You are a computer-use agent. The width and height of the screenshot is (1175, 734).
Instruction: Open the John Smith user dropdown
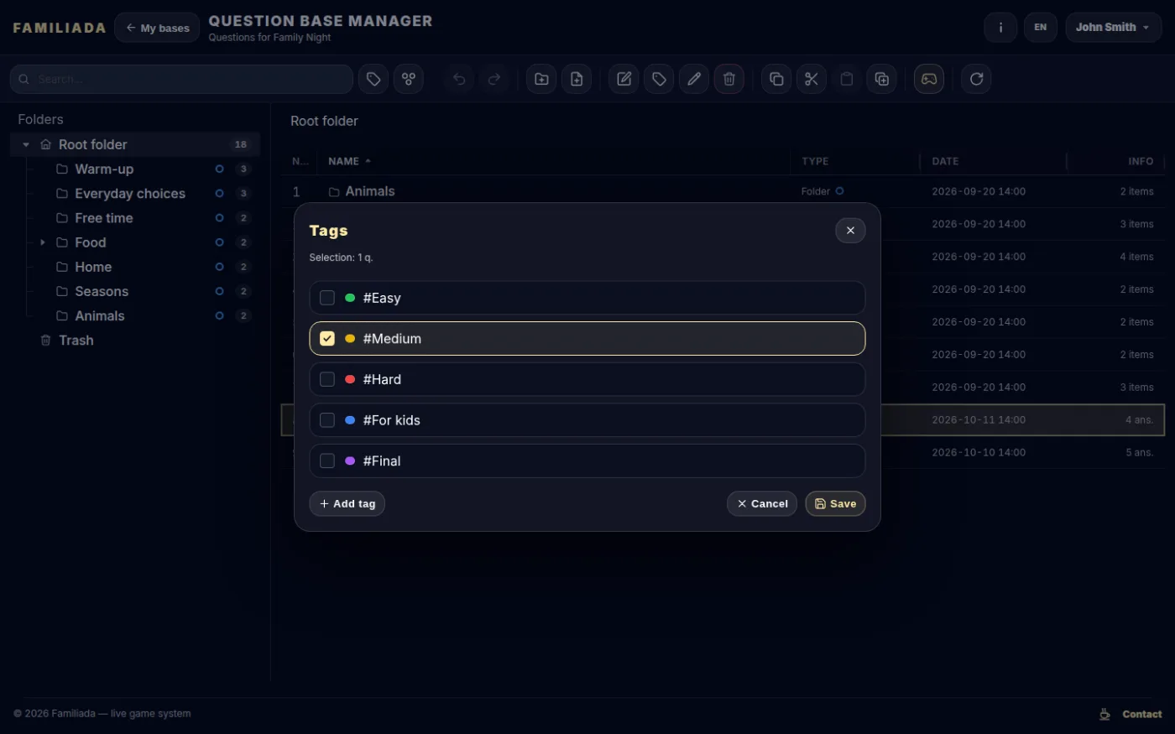pos(1113,28)
